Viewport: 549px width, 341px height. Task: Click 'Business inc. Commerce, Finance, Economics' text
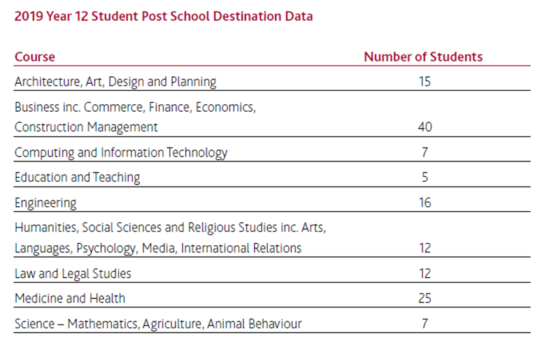[x=135, y=108]
